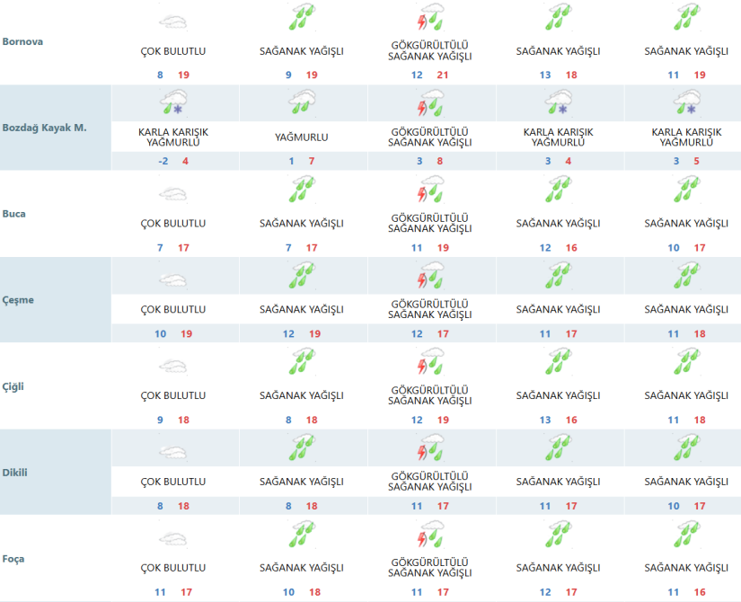
Task: Click Çeşme's cloud icon in first column
Action: pos(173,279)
